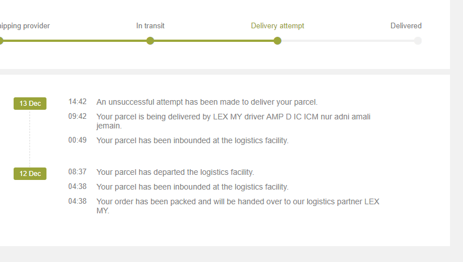Click the Delivered progress dot
463x262 pixels.
(x=418, y=41)
